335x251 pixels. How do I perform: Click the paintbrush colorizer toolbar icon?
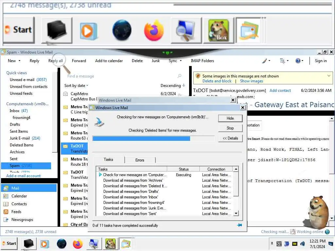point(264,61)
